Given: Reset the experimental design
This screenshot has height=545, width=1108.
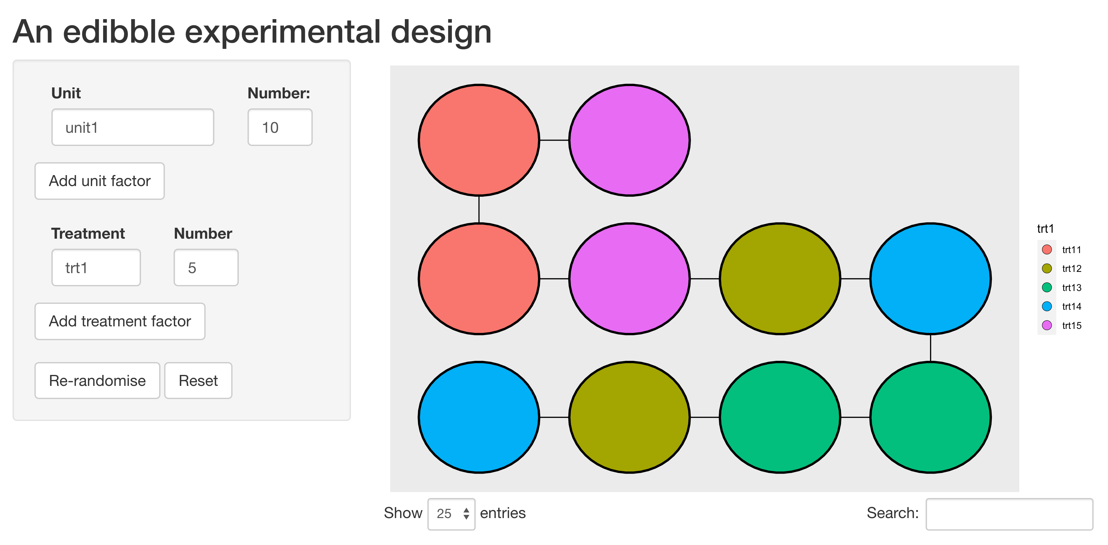Looking at the screenshot, I should (198, 381).
